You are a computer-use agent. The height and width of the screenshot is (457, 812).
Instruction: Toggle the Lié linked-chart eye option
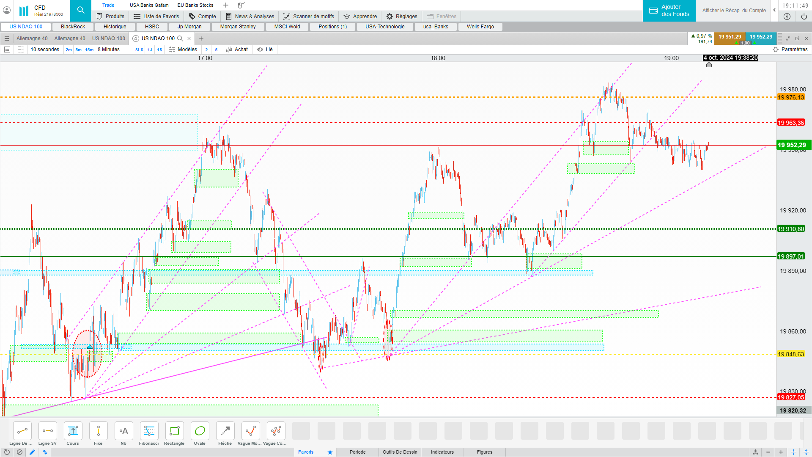coord(265,50)
